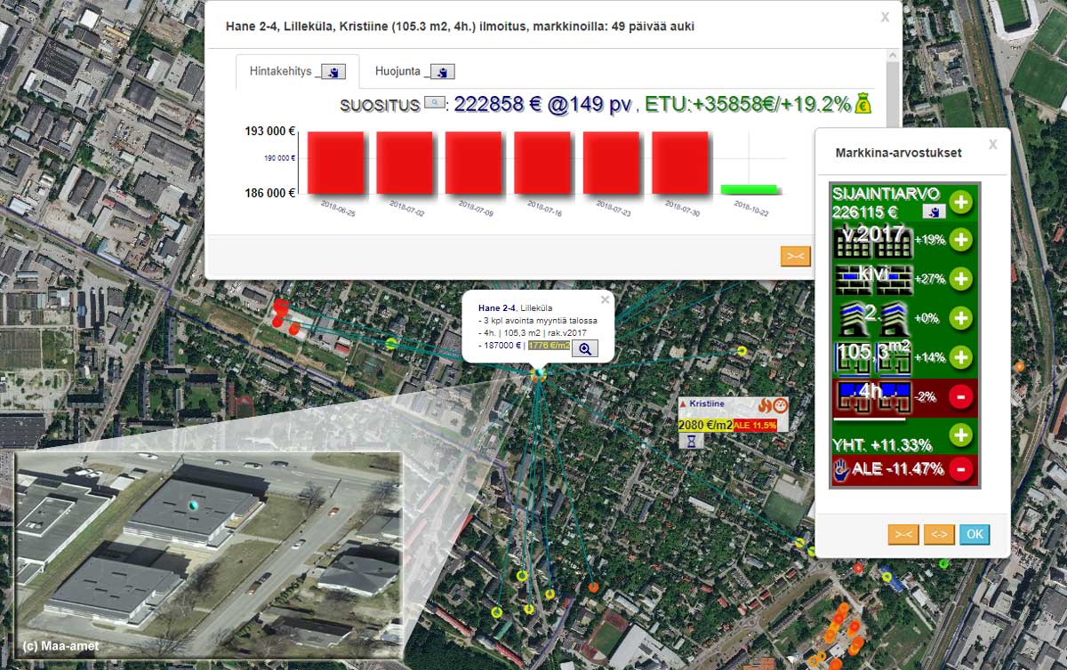Click the hand icon beside ALE -11.47%
The height and width of the screenshot is (670, 1067).
pyautogui.click(x=840, y=469)
